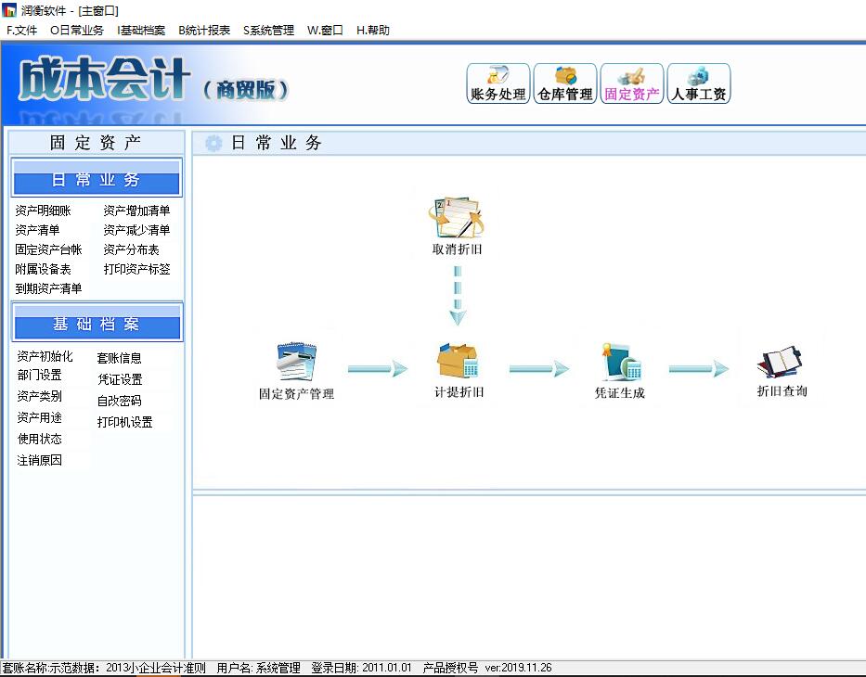Click the 用户名: 系统管理 status entry
This screenshot has width=866, height=677.
pos(258,668)
